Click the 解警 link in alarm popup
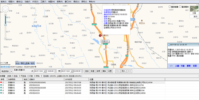This screenshot has height=100, width=199. click(x=189, y=66)
